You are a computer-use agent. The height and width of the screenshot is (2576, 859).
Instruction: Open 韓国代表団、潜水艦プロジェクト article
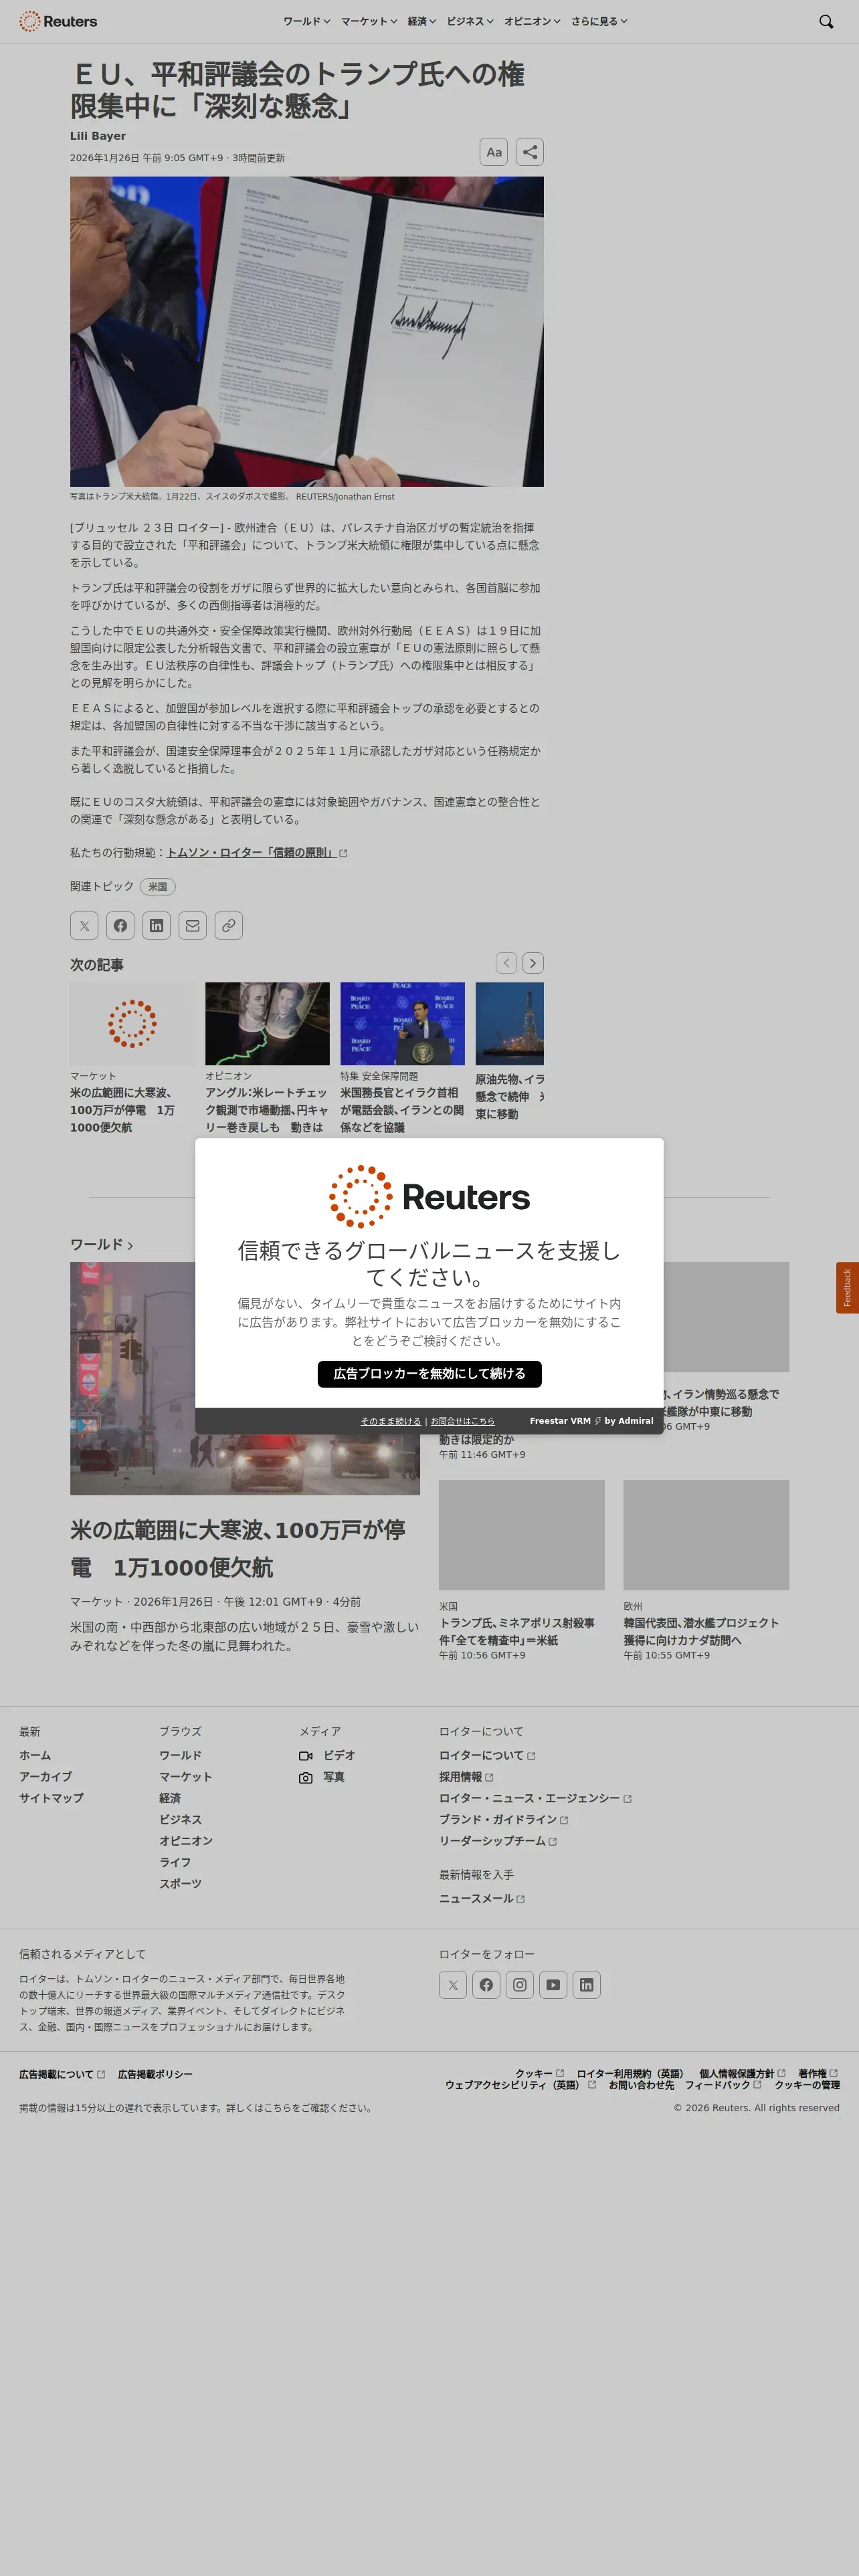[701, 1632]
